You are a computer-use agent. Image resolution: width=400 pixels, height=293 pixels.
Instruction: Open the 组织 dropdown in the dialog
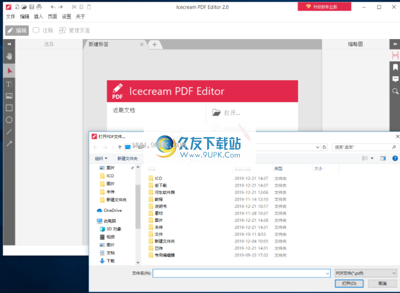(101, 158)
